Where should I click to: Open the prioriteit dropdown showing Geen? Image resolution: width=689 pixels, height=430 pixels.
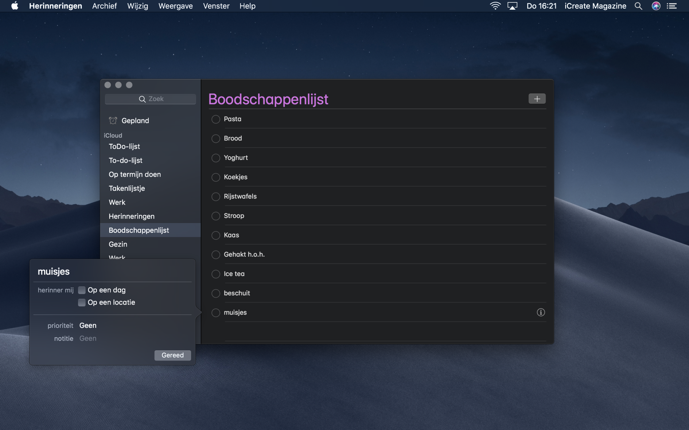click(88, 326)
